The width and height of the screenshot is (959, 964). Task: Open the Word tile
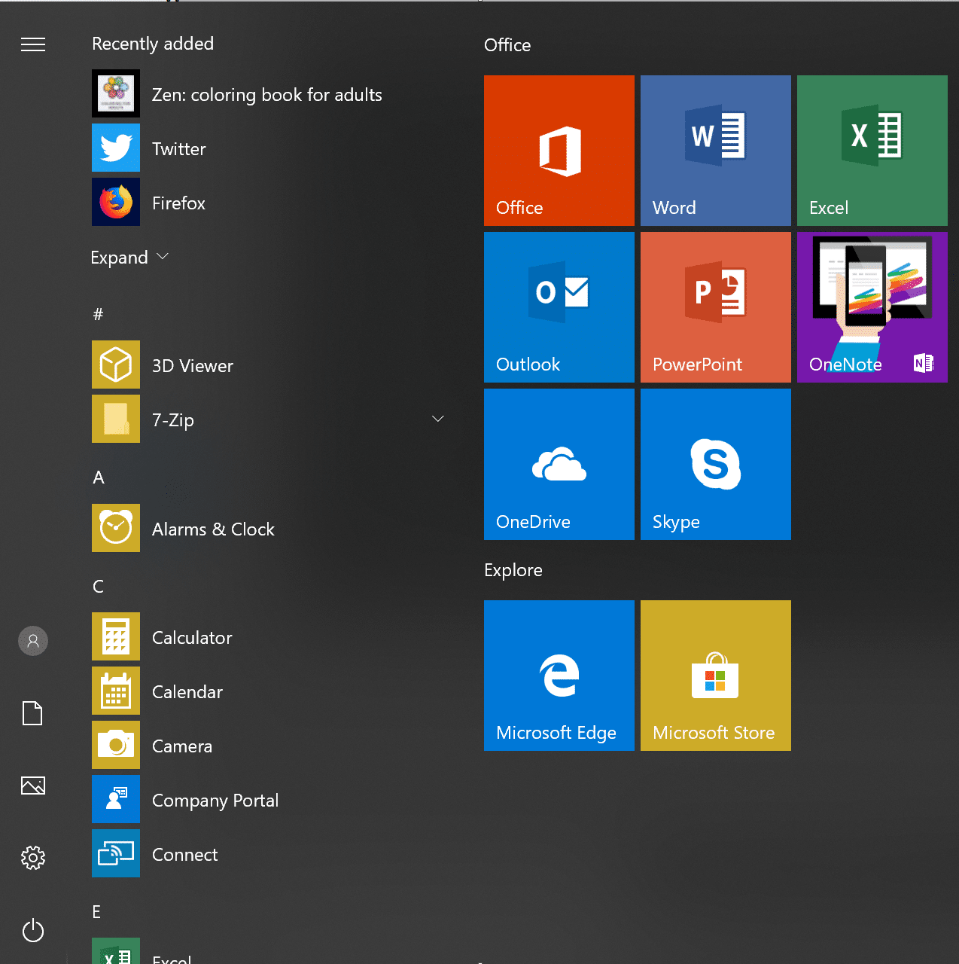(716, 151)
